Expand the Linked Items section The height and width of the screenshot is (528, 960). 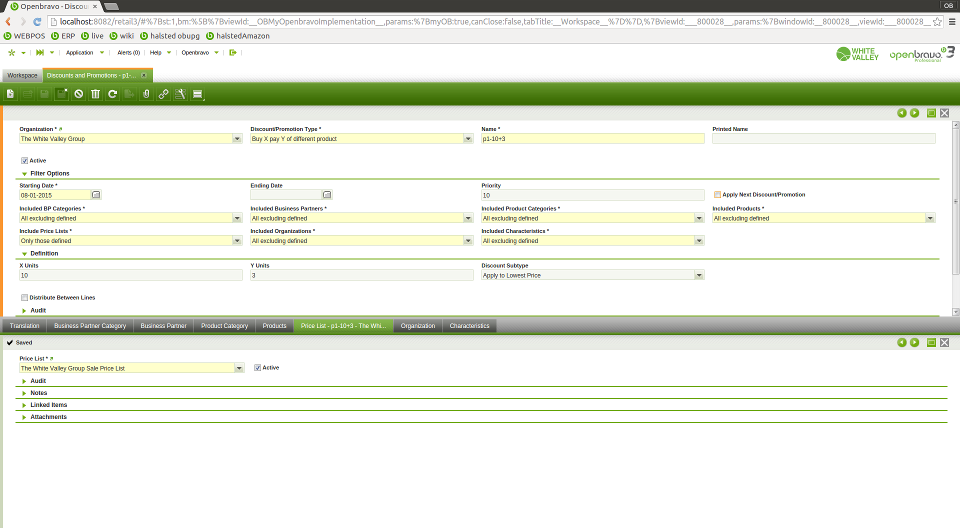pos(48,405)
